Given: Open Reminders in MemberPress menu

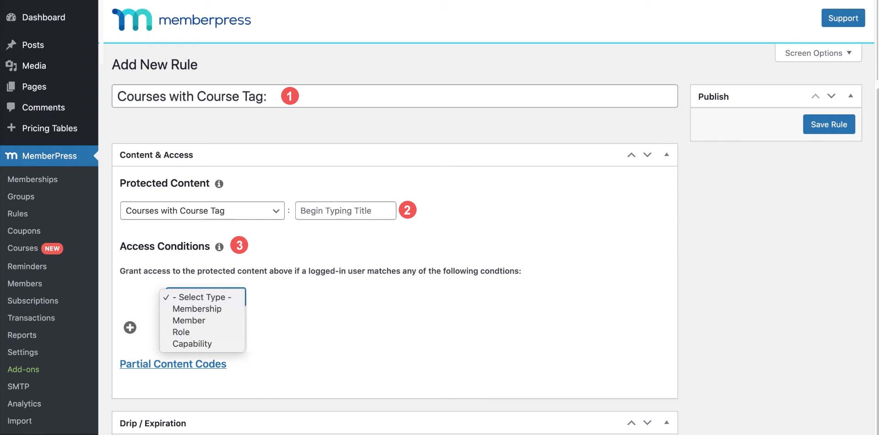Looking at the screenshot, I should point(27,266).
